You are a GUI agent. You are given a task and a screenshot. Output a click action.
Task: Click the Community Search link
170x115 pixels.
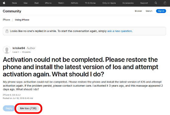149,11
